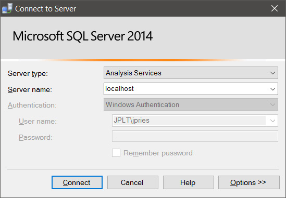Click the Connect button
This screenshot has height=198, width=286.
coord(77,182)
